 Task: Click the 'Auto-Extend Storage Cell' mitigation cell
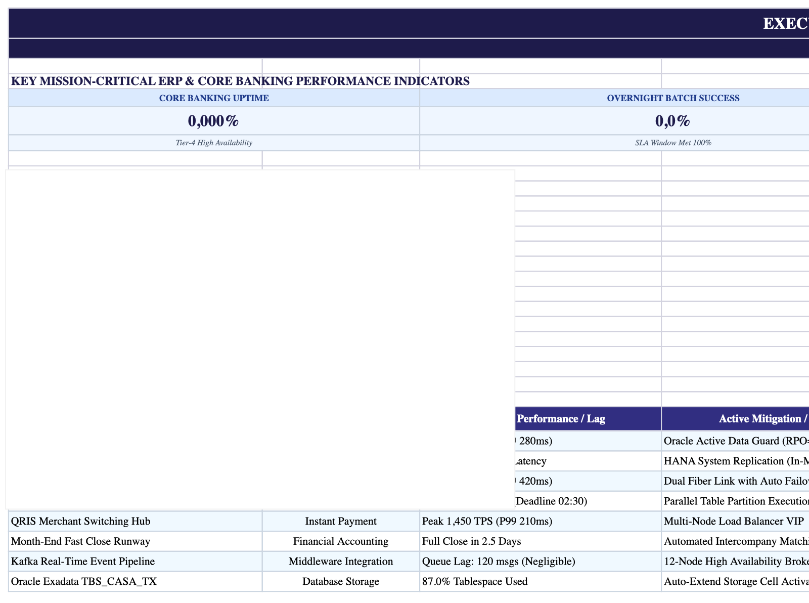point(736,582)
